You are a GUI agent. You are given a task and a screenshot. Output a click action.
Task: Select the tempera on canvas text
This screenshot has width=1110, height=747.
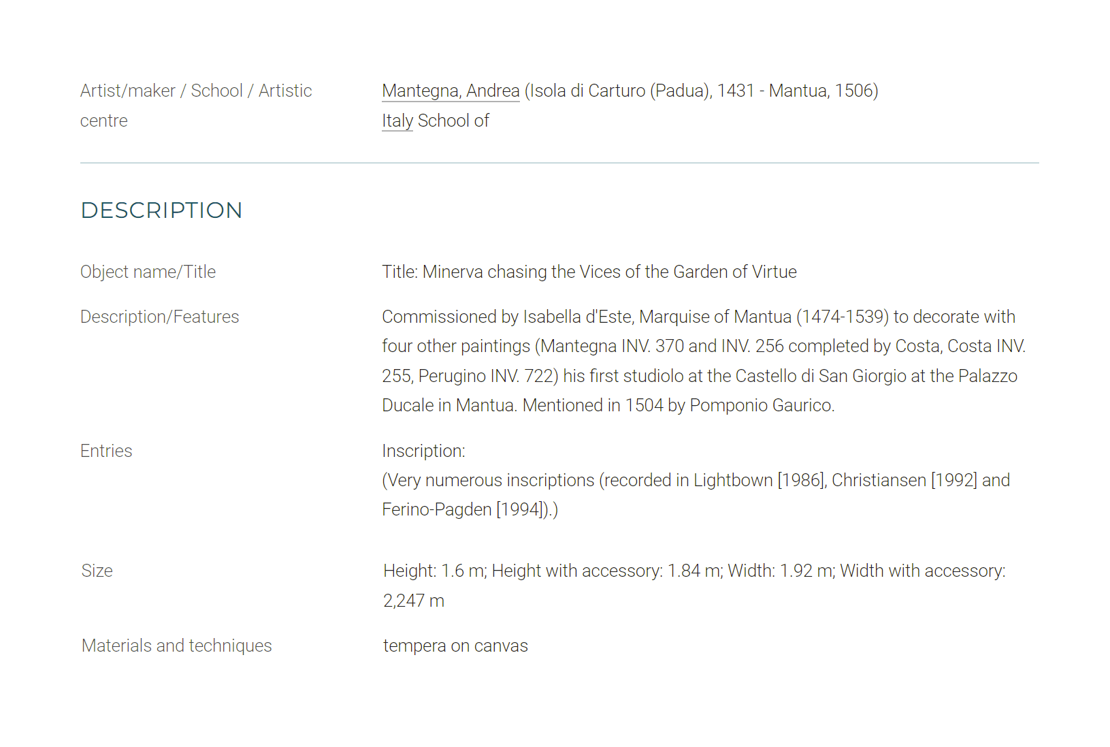(x=455, y=646)
